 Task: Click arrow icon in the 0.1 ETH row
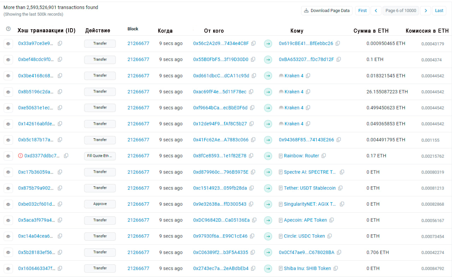pos(268,60)
